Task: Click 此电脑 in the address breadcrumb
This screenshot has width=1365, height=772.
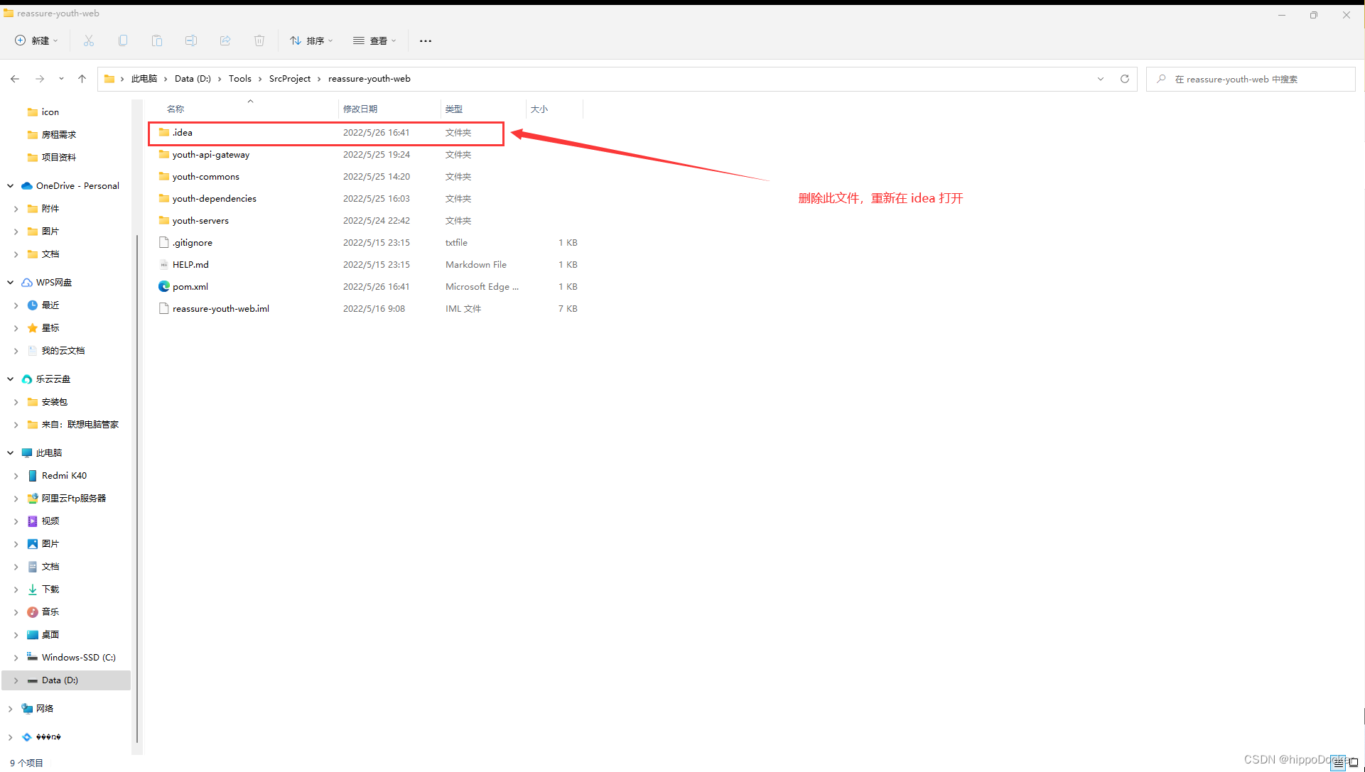Action: point(144,79)
